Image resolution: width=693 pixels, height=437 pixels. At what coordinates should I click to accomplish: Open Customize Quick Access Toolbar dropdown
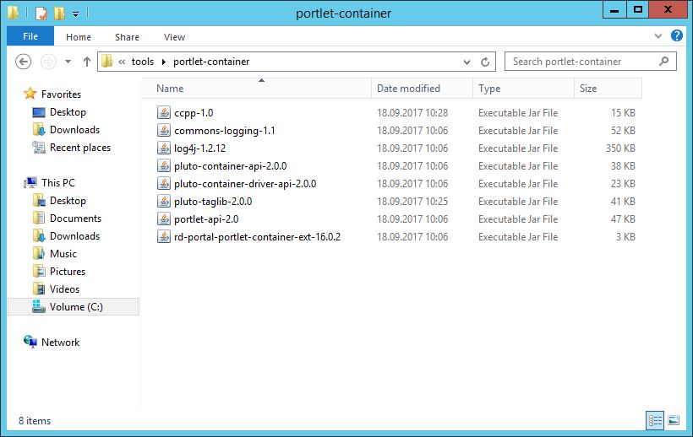click(x=75, y=14)
